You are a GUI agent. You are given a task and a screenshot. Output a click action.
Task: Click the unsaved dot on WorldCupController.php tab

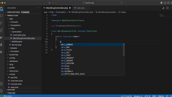(70, 8)
